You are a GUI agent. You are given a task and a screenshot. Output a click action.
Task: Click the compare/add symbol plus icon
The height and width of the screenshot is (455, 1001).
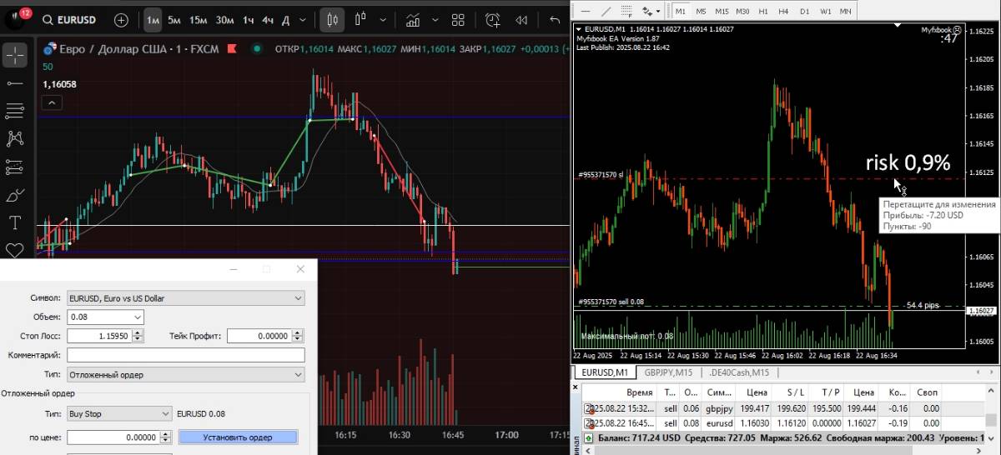pyautogui.click(x=122, y=20)
